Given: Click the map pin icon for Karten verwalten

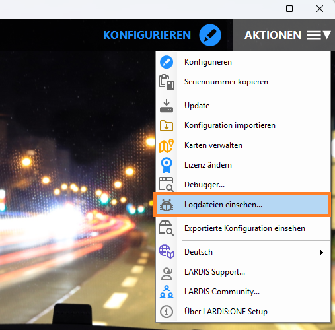Looking at the screenshot, I should [167, 145].
